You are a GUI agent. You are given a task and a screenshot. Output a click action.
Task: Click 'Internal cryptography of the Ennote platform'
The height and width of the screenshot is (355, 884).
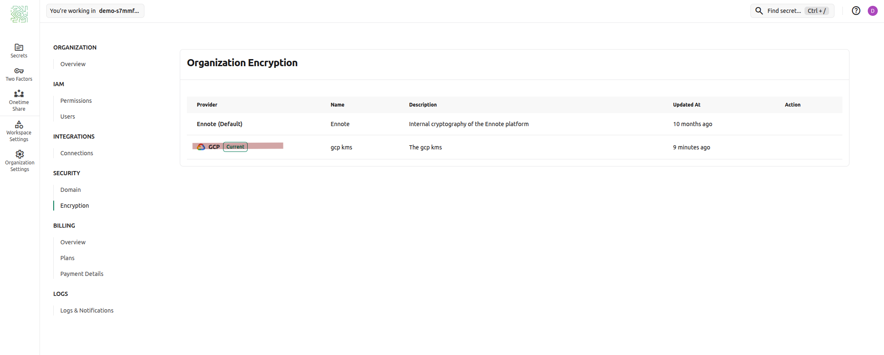469,124
